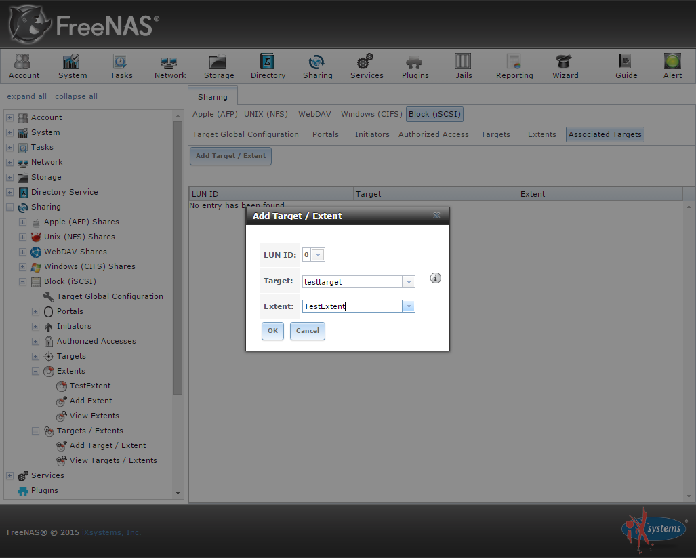
Task: Click the Alert status icon
Action: pos(672,66)
